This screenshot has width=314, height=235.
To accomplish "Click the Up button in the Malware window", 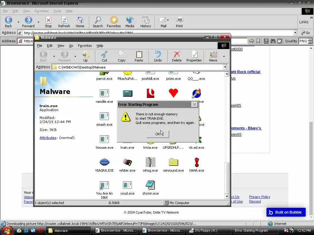I will (86, 56).
